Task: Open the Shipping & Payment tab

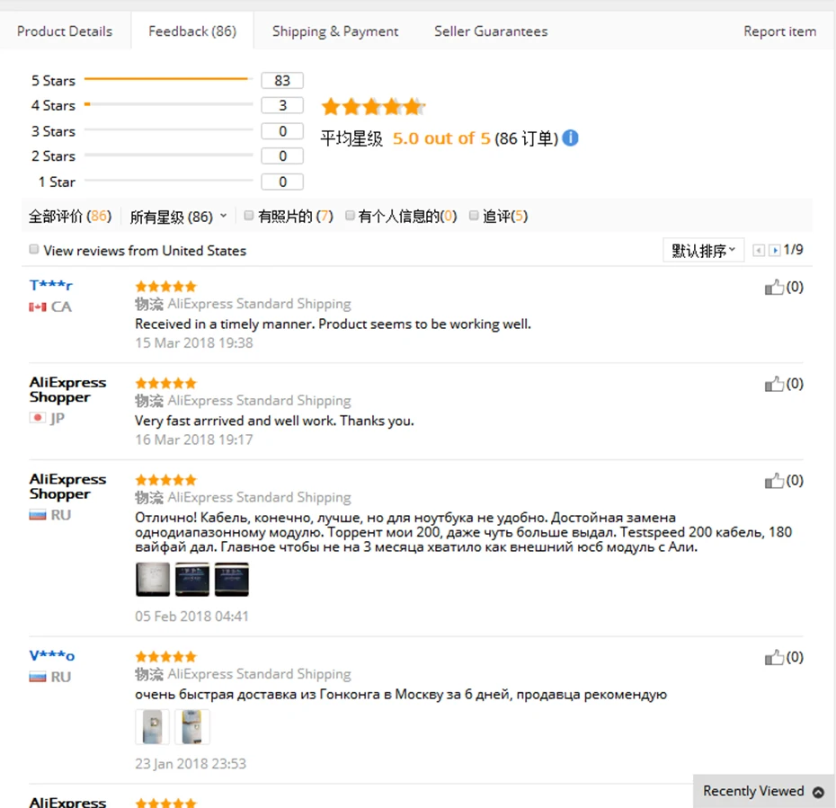Action: [335, 31]
